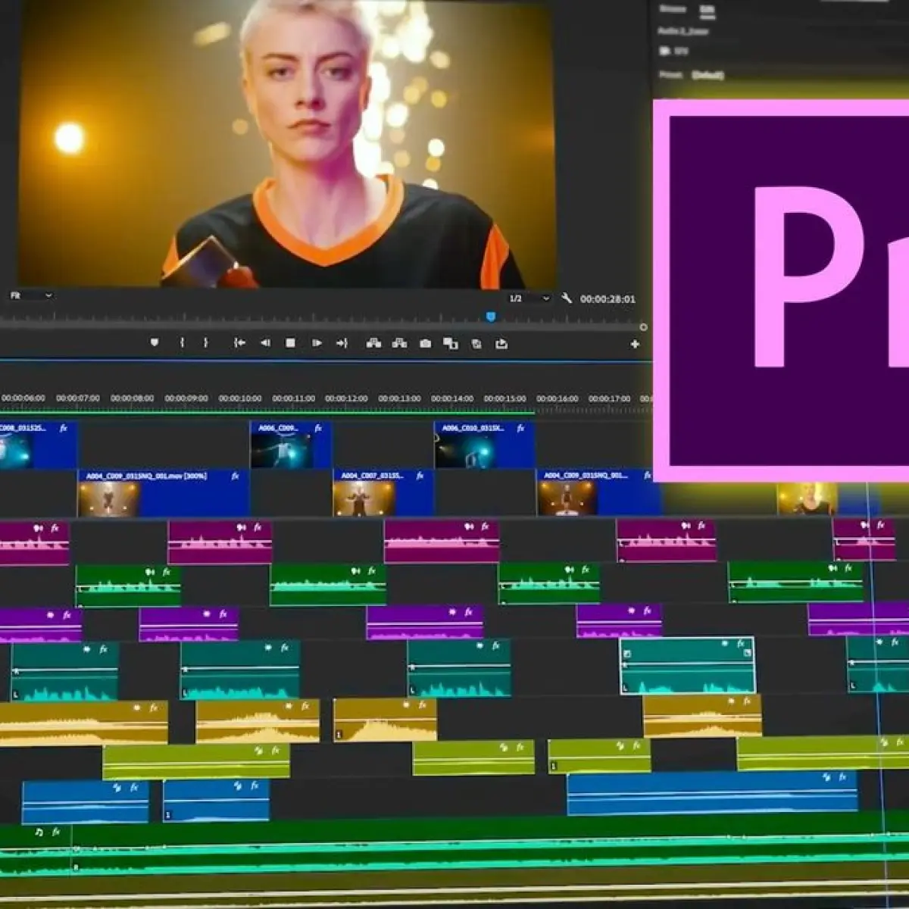Click the Mark Out bracket button

pyautogui.click(x=205, y=342)
